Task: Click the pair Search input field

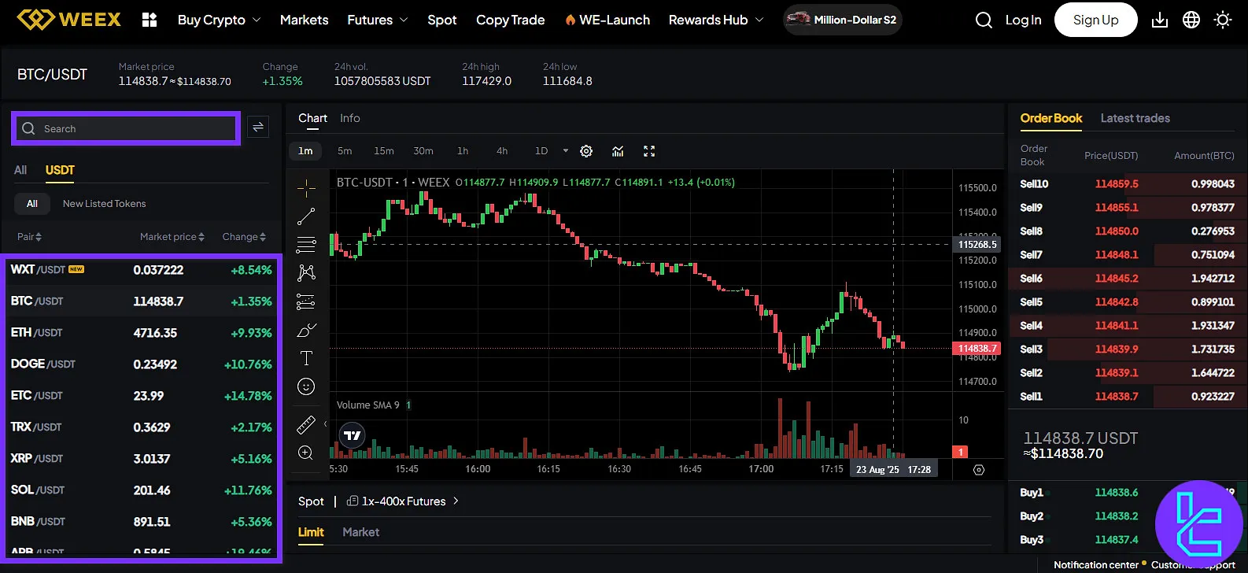Action: 126,128
